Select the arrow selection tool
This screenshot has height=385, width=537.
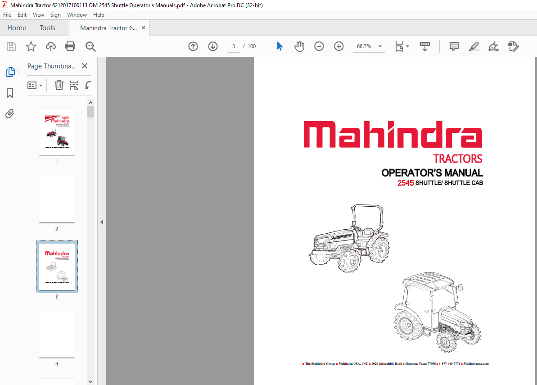280,46
